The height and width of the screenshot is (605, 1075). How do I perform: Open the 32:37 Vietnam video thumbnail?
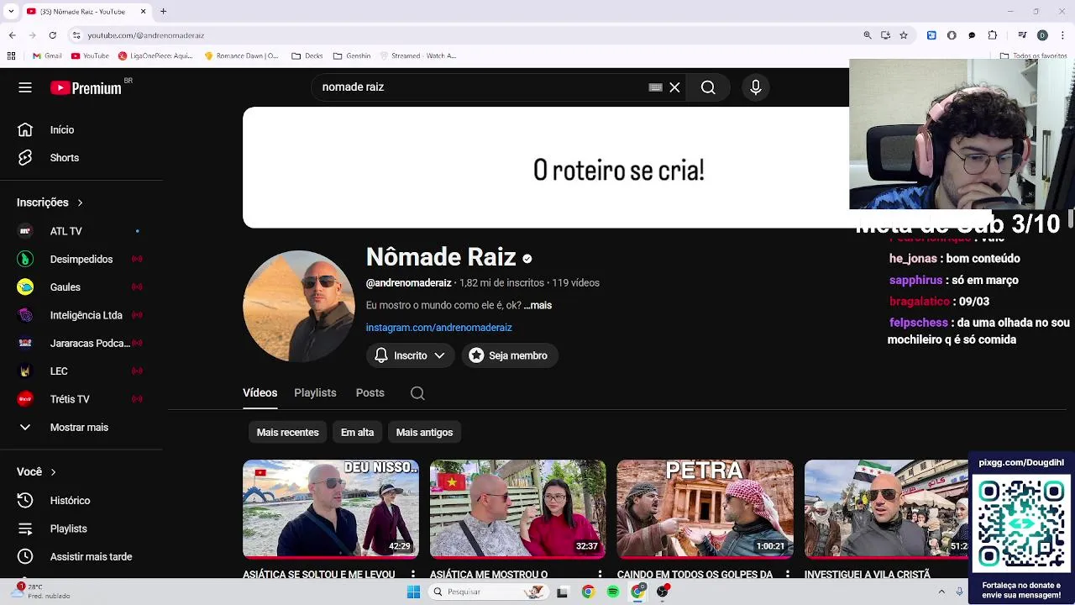(x=518, y=509)
